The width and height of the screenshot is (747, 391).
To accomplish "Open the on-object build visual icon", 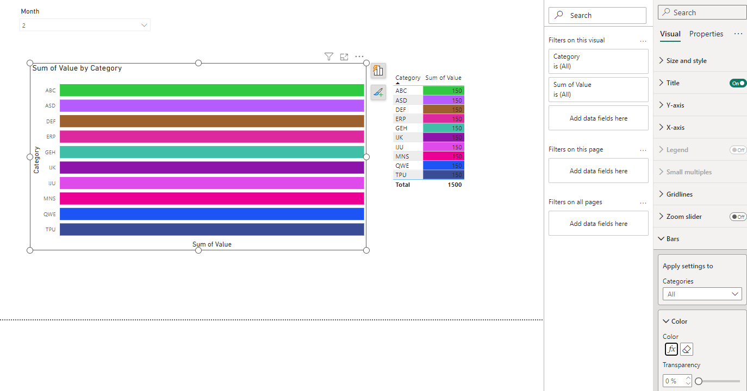I will pyautogui.click(x=378, y=71).
